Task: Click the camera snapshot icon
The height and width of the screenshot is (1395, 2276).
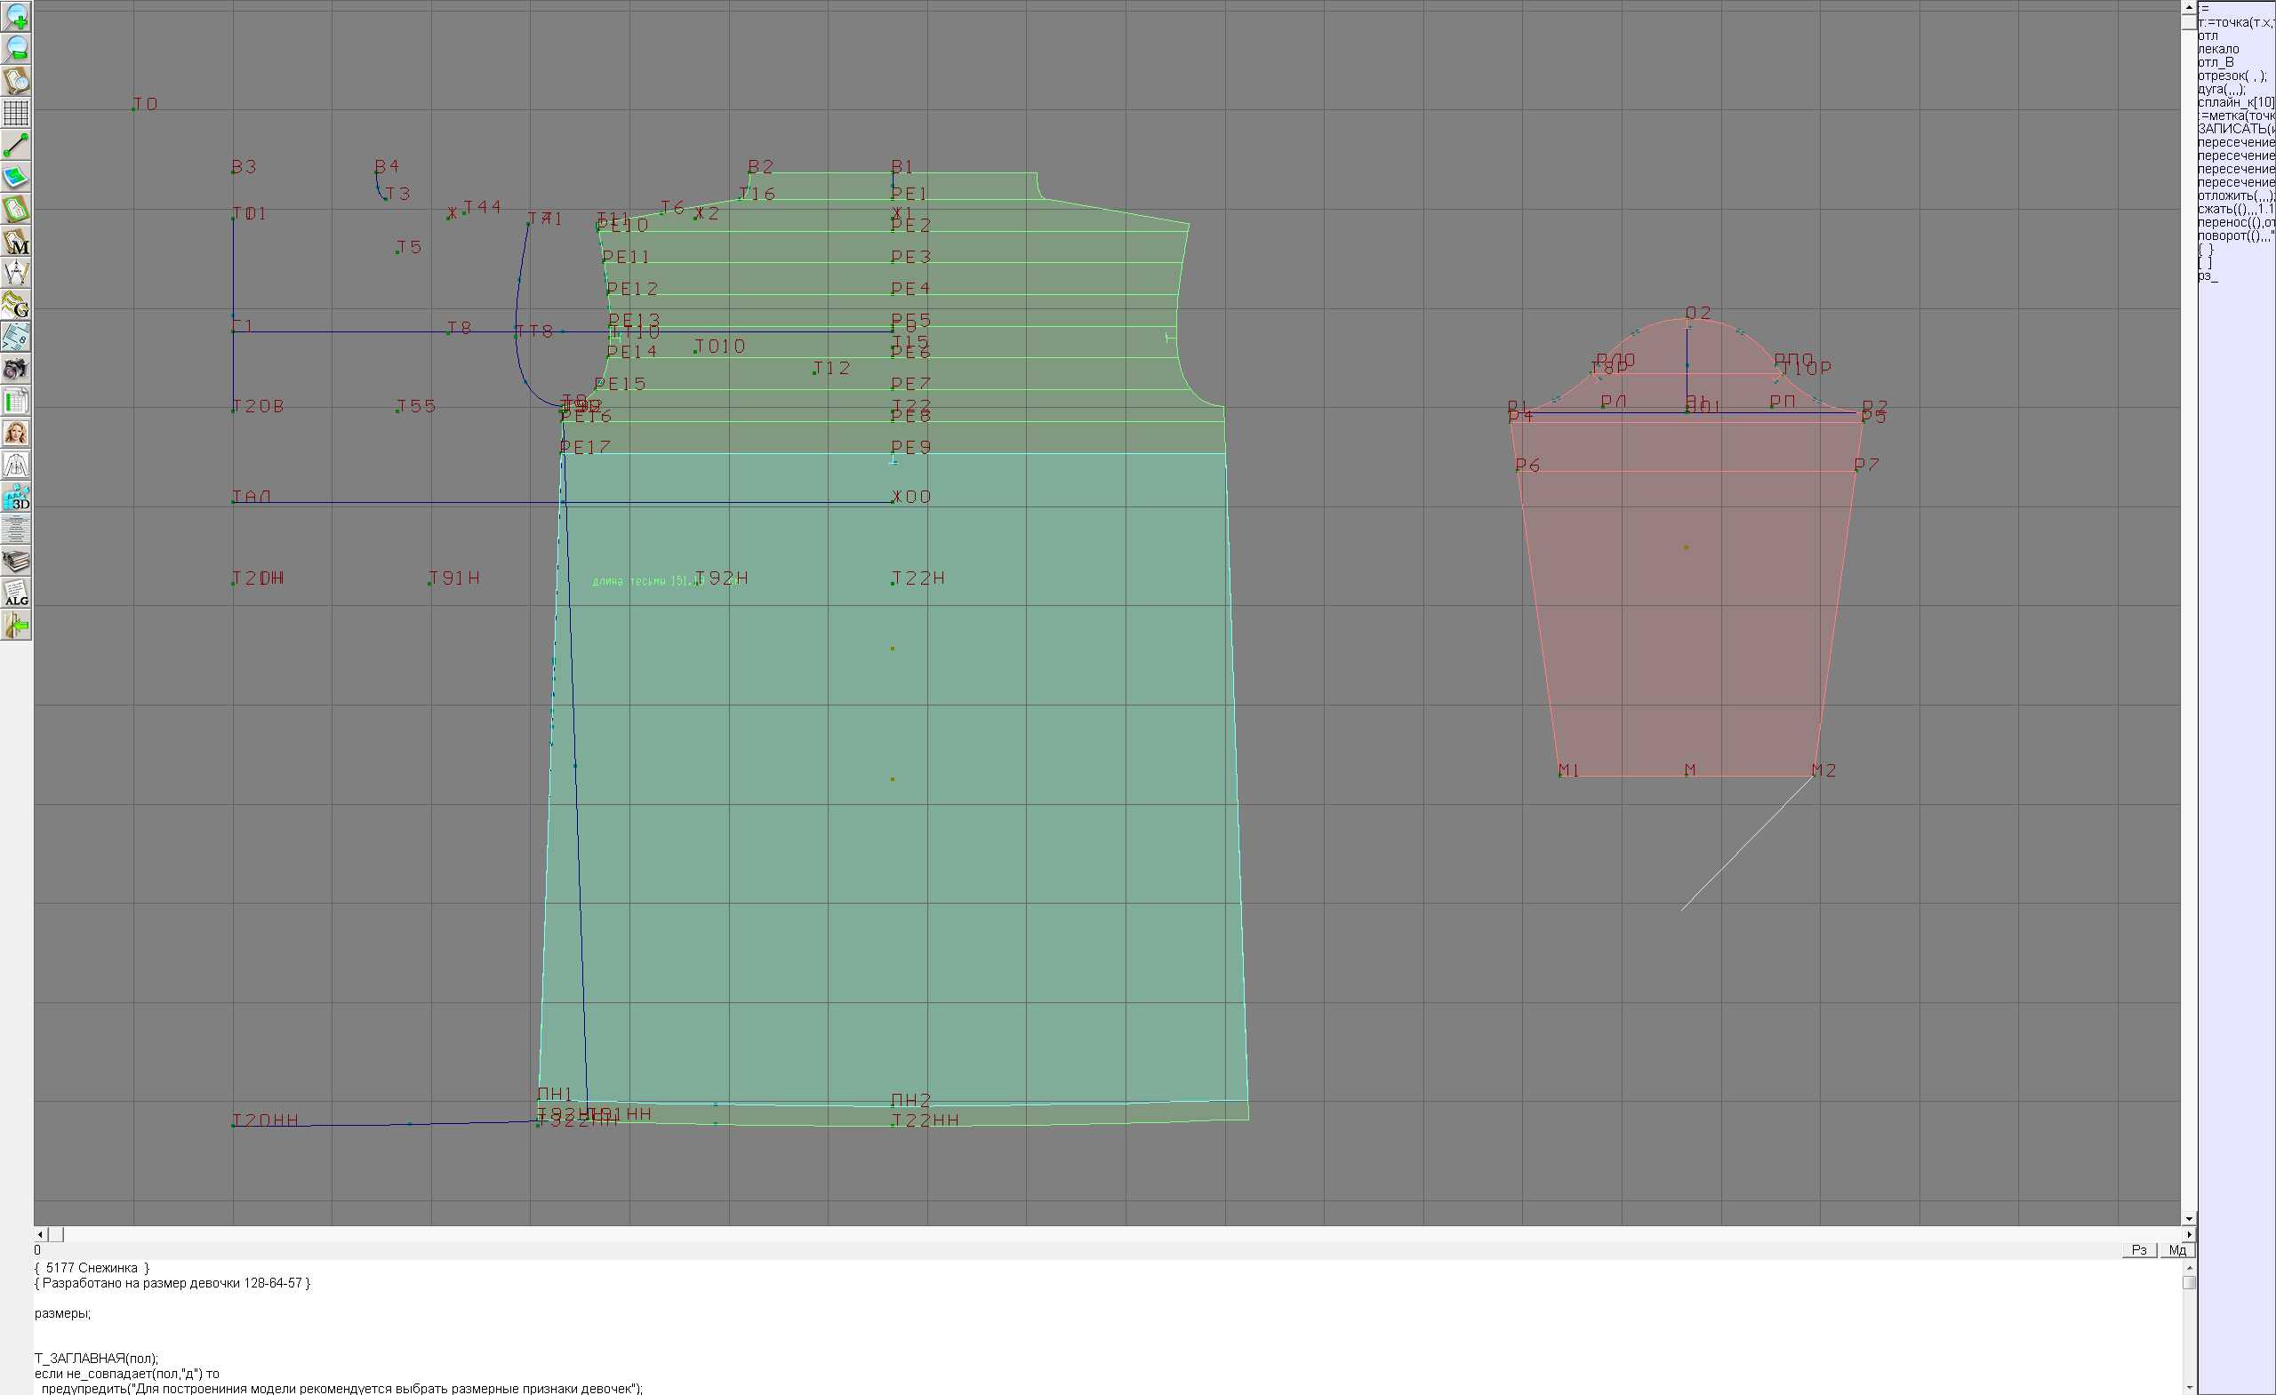Action: point(16,370)
